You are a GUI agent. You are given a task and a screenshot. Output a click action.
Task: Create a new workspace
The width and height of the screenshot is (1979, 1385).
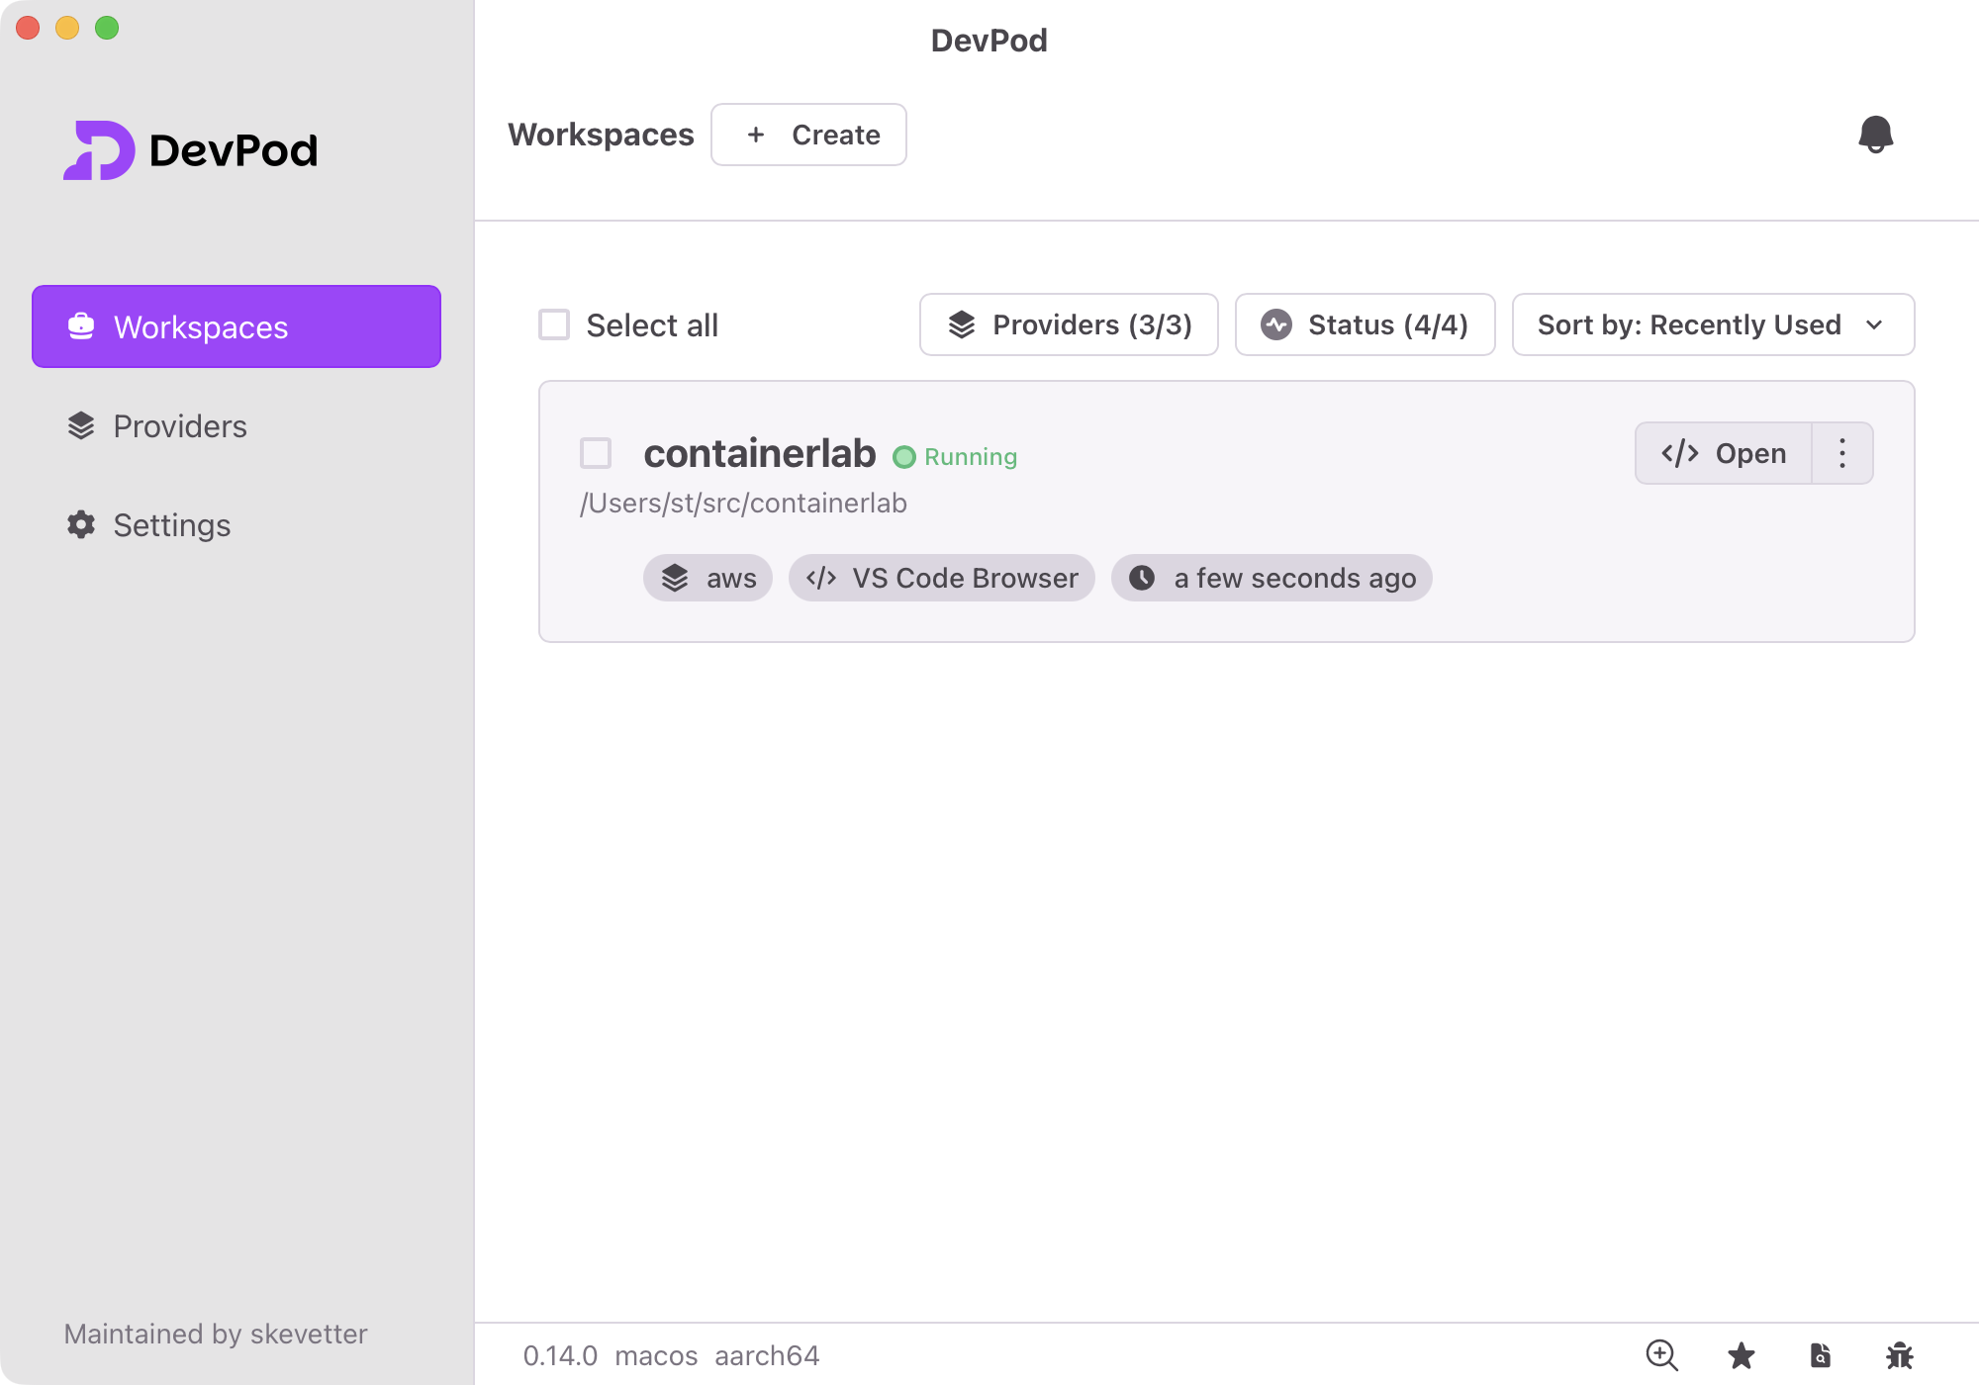(808, 135)
